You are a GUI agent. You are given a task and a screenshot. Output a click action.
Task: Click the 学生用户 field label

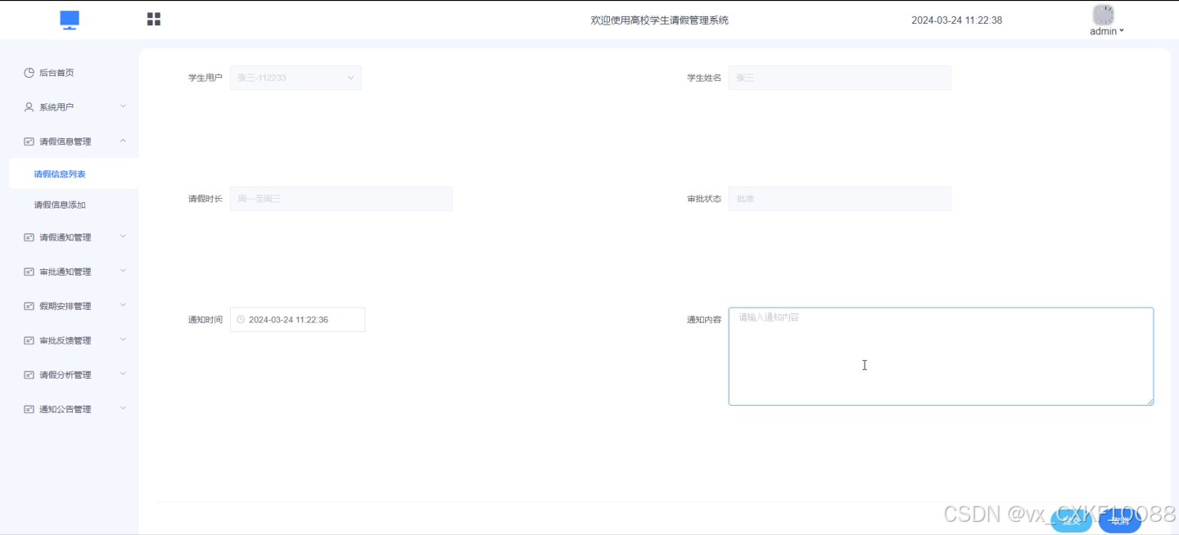[x=206, y=78]
